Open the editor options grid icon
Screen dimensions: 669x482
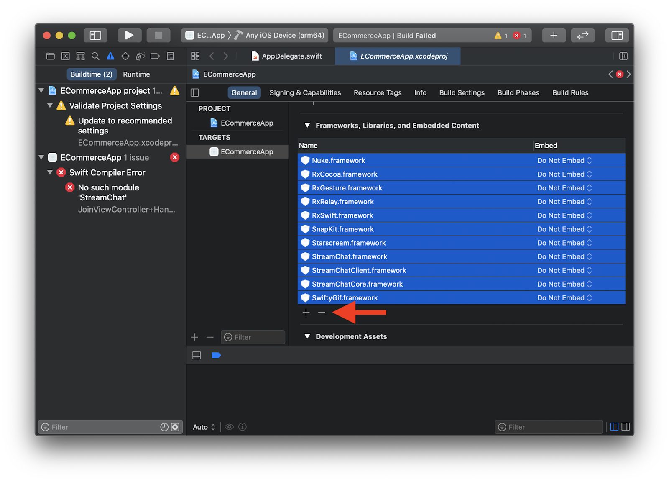[195, 56]
